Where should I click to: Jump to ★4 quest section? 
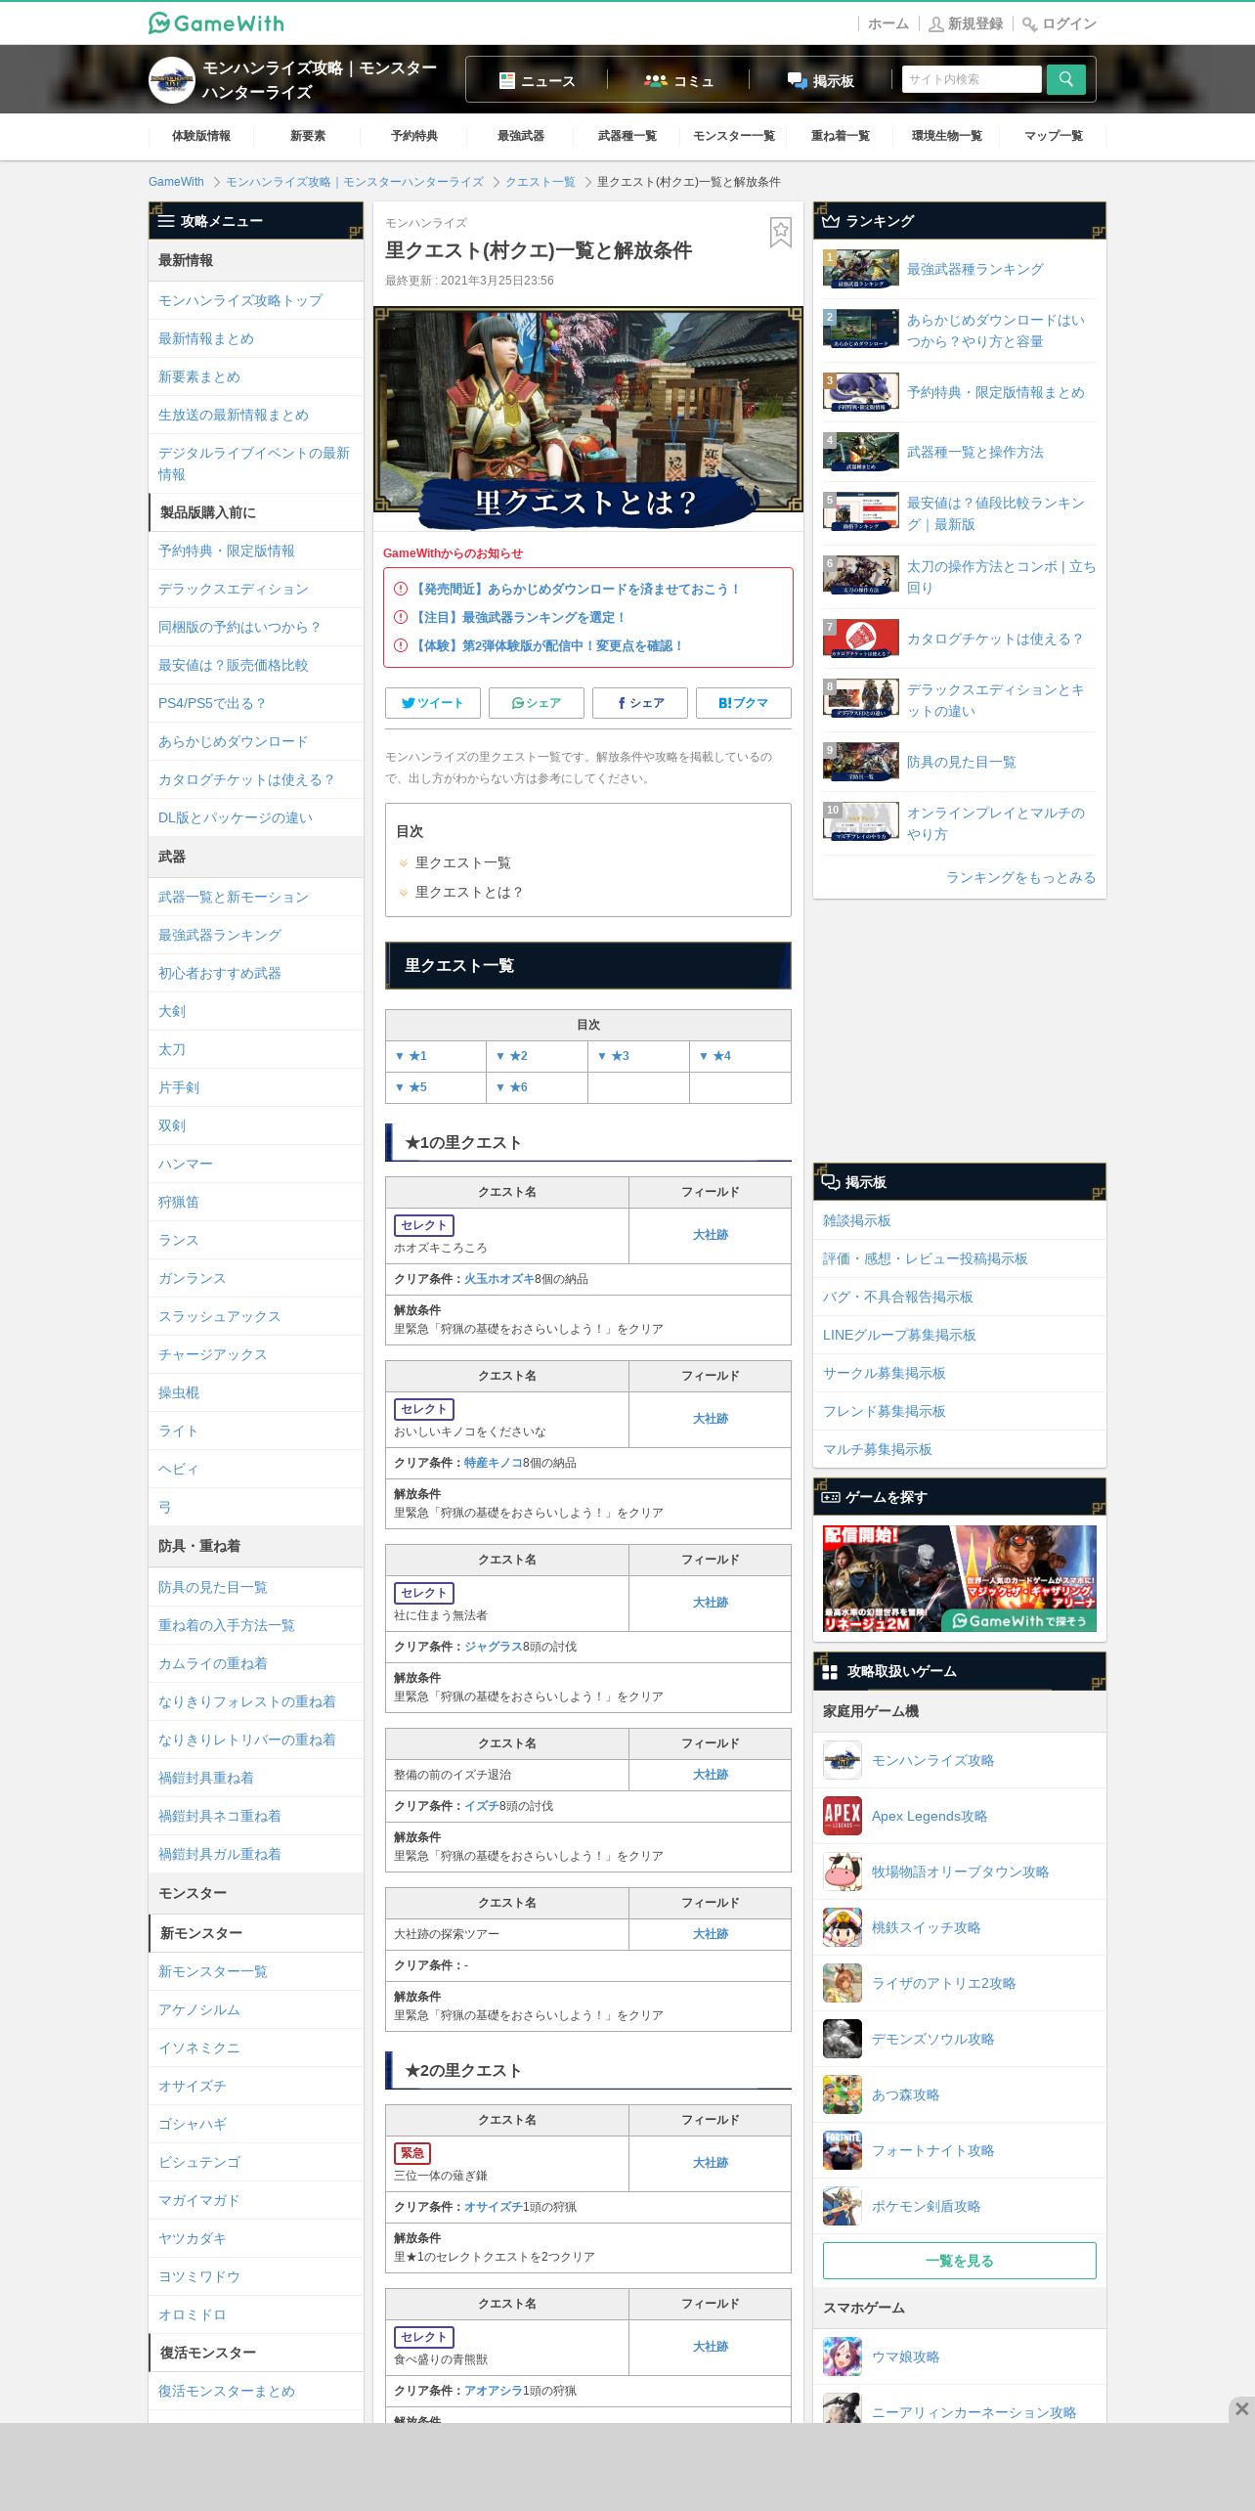tap(715, 1056)
